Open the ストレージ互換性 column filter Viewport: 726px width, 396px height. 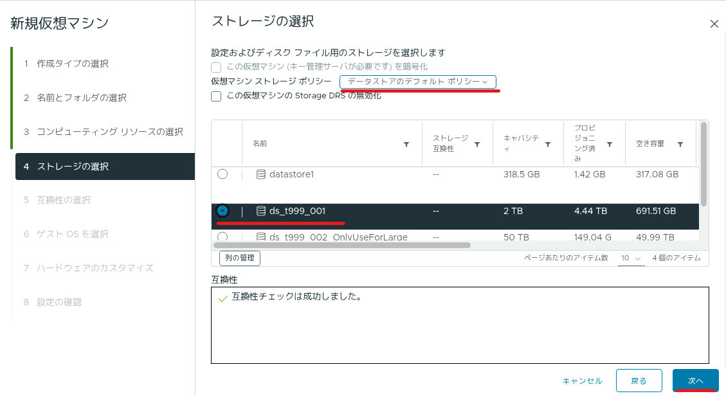click(477, 145)
